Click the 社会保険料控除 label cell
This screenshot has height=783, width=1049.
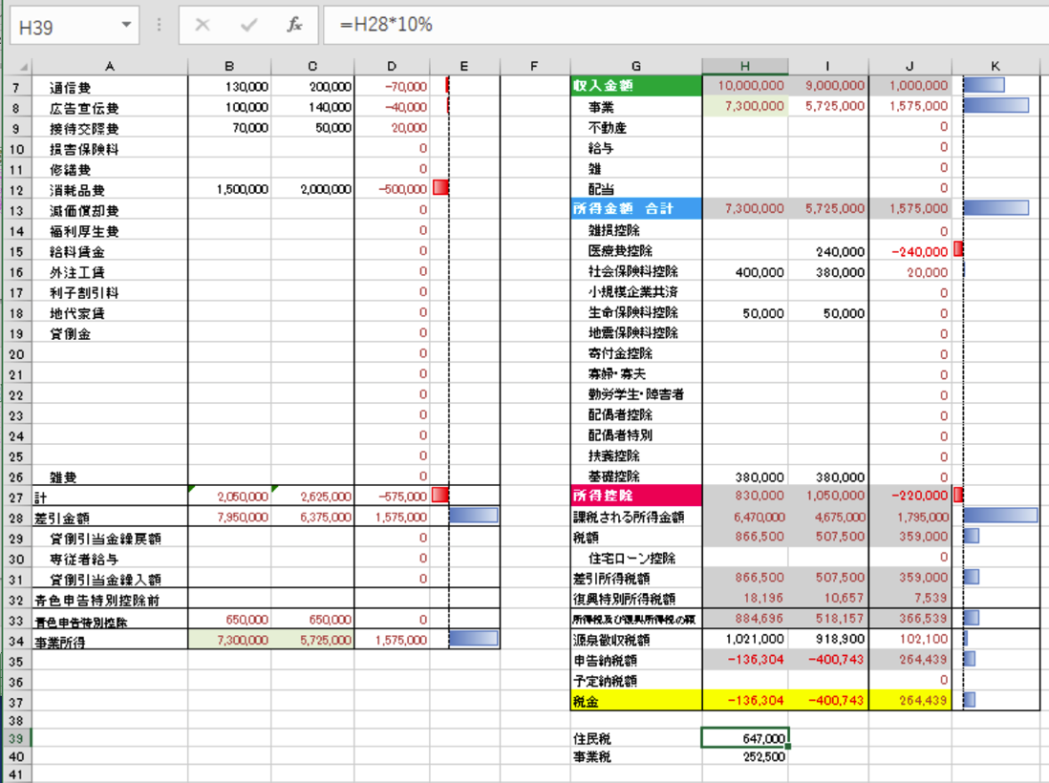(636, 271)
